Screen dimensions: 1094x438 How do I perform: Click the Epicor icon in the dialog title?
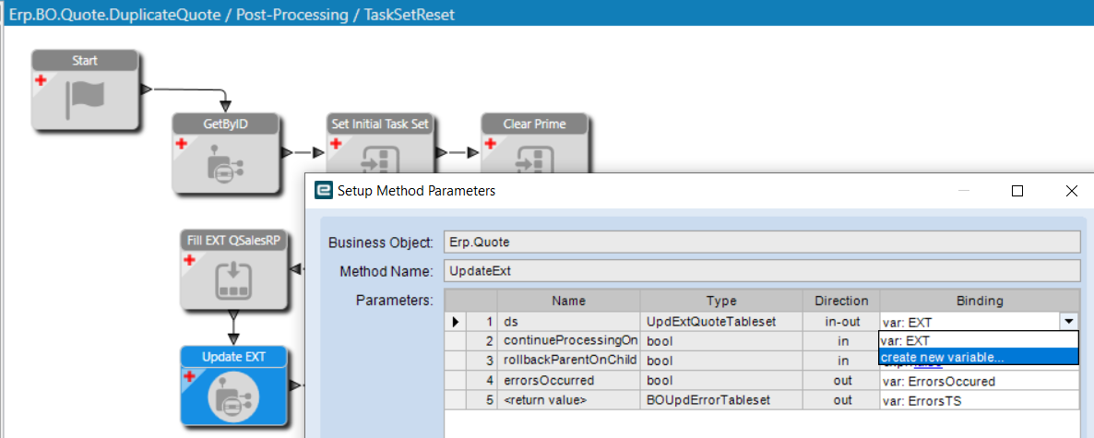click(x=323, y=190)
